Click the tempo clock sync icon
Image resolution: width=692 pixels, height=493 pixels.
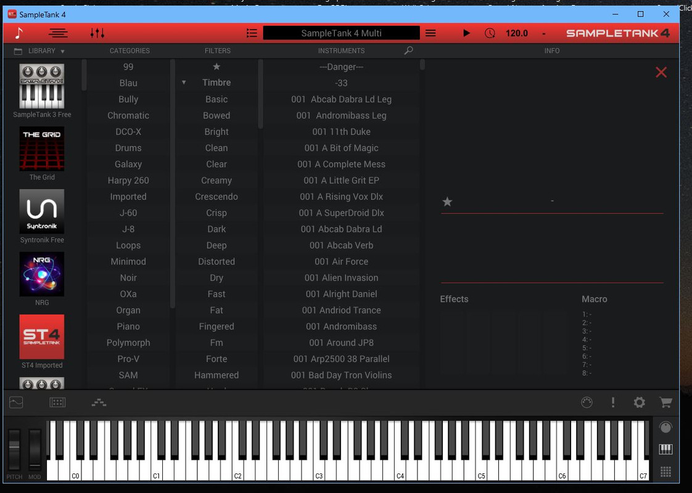click(490, 33)
